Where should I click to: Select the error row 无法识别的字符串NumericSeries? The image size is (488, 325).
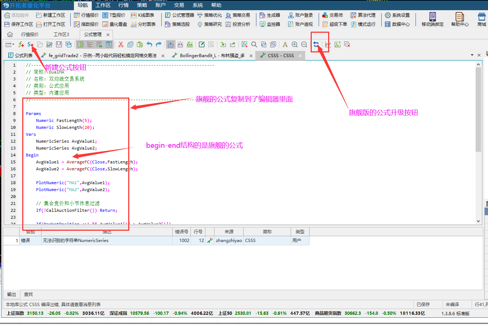(x=156, y=240)
